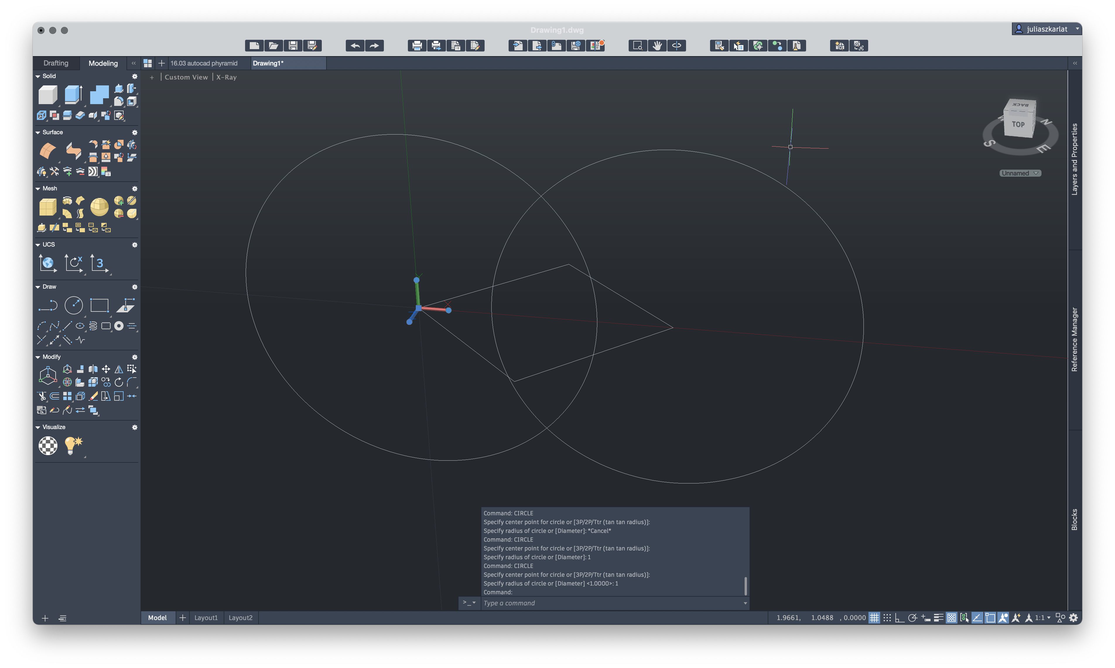Select the Model tab
The height and width of the screenshot is (668, 1115).
[x=158, y=618]
